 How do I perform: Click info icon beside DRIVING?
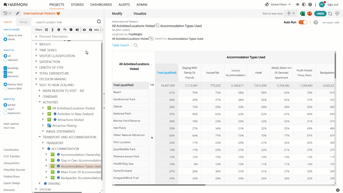pyautogui.click(x=45, y=184)
